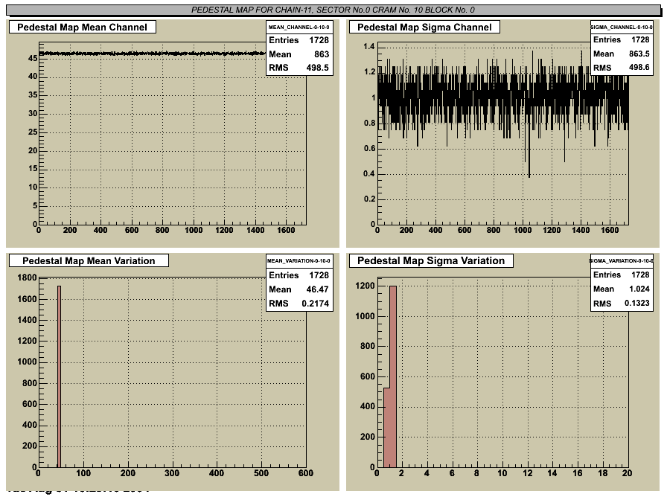
Task: Click x-axis label 10 in Sigma Variation plot
Action: pyautogui.click(x=502, y=472)
